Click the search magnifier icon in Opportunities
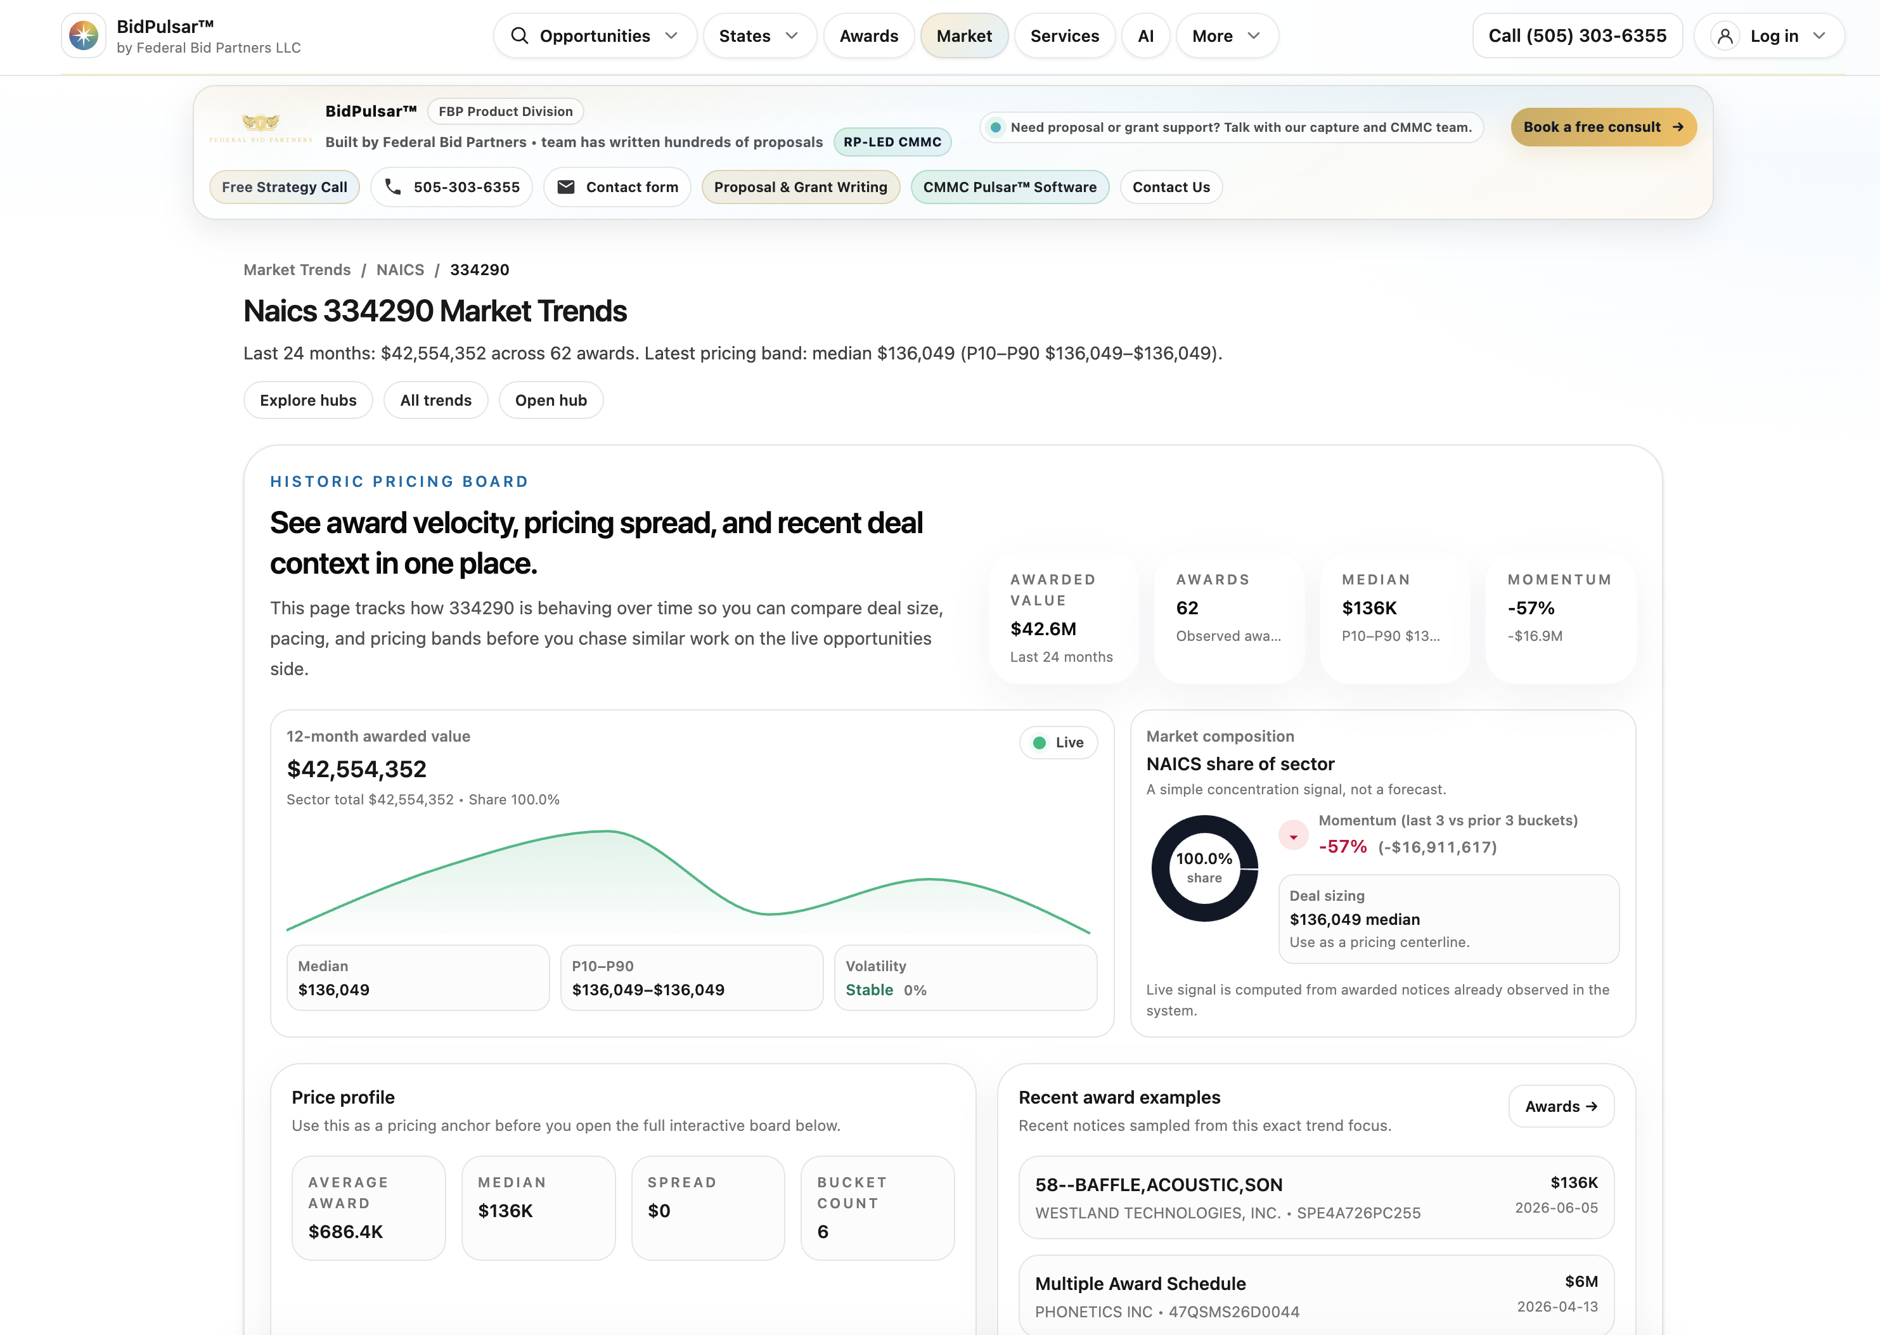The width and height of the screenshot is (1880, 1335). [x=520, y=35]
